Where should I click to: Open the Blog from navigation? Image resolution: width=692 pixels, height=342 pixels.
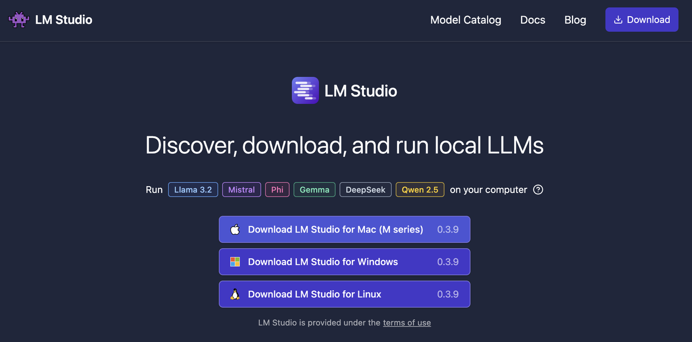click(575, 20)
